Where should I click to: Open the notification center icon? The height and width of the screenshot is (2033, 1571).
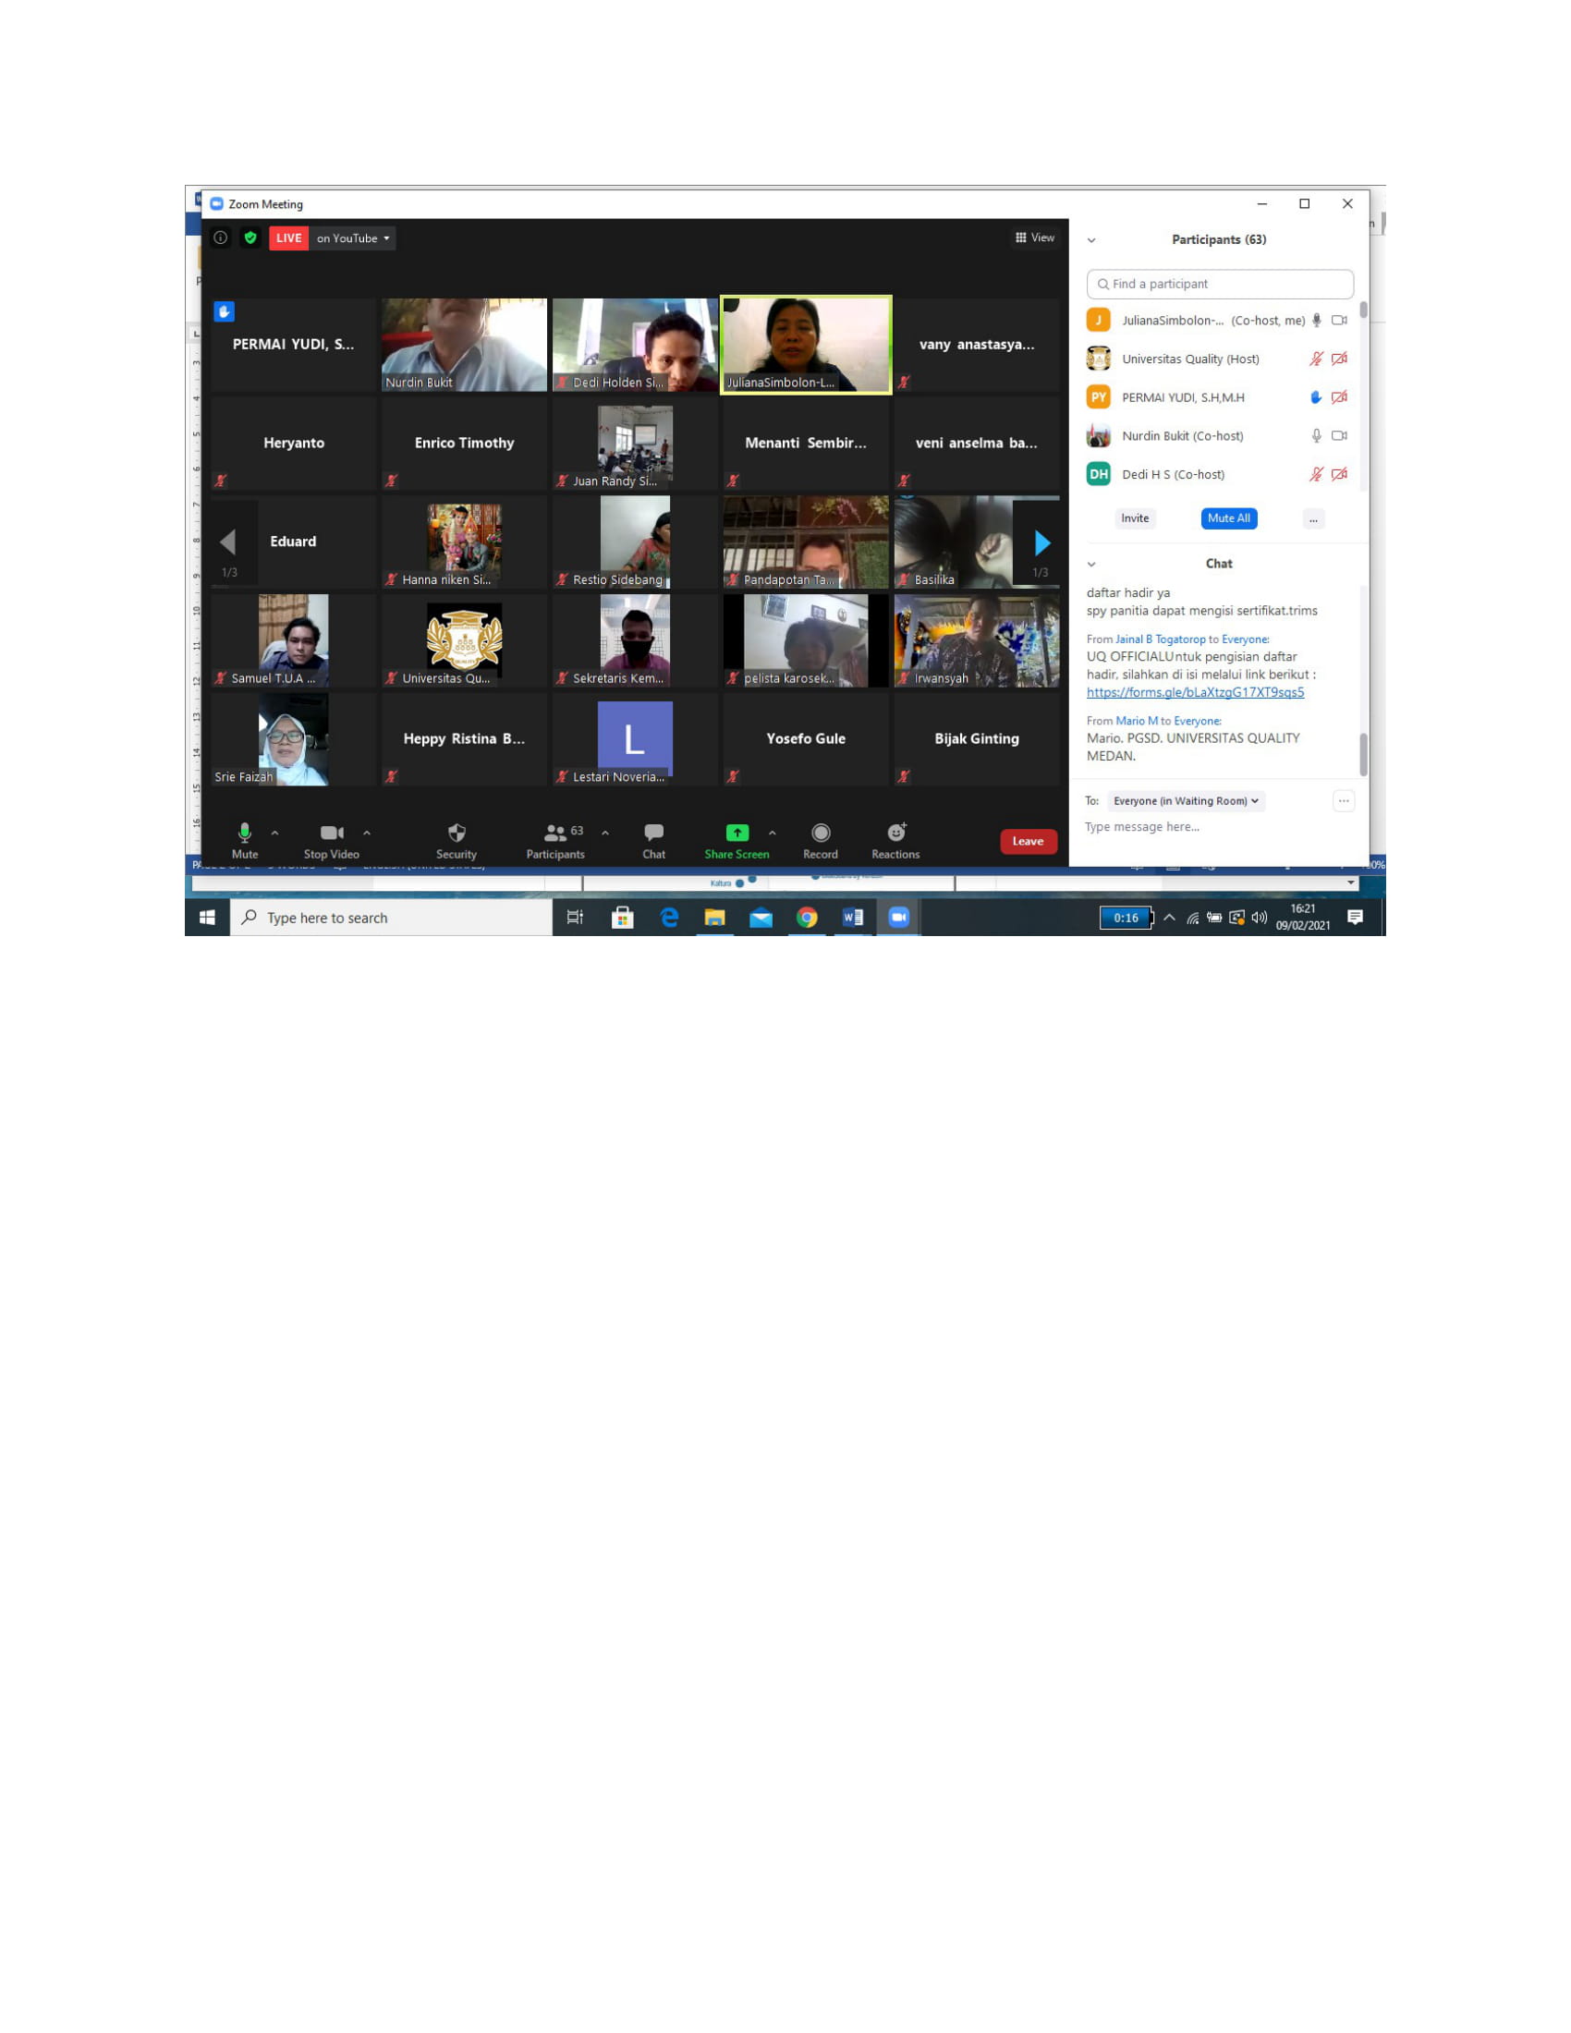pos(1355,918)
